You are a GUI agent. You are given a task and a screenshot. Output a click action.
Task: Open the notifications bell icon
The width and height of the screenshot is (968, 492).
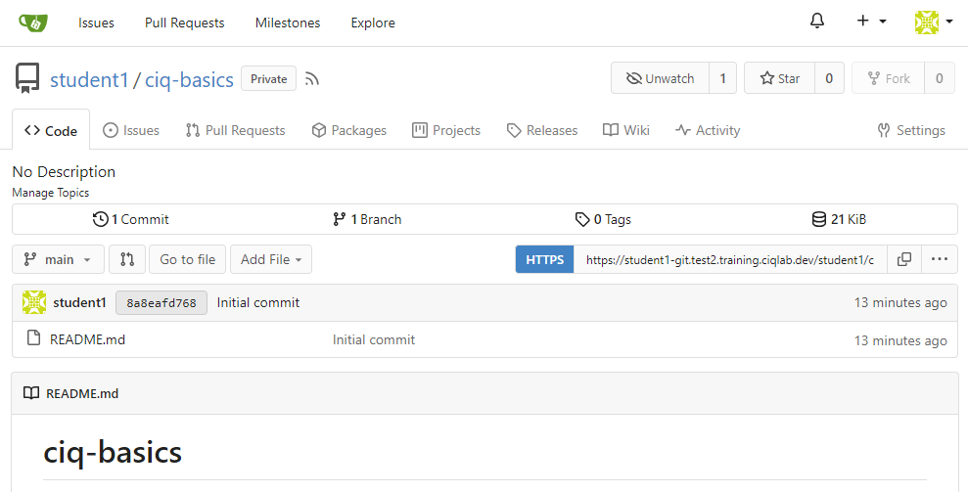[817, 22]
